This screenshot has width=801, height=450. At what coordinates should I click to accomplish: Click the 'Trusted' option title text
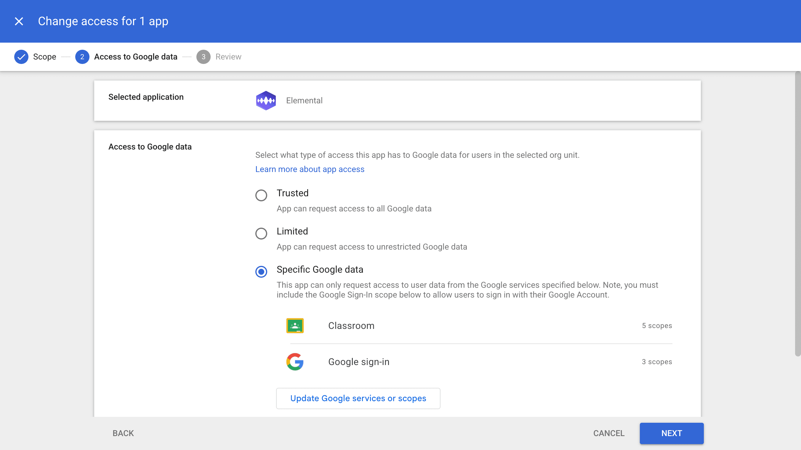coord(293,193)
